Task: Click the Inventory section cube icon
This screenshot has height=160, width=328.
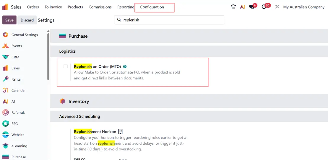Action: click(62, 101)
